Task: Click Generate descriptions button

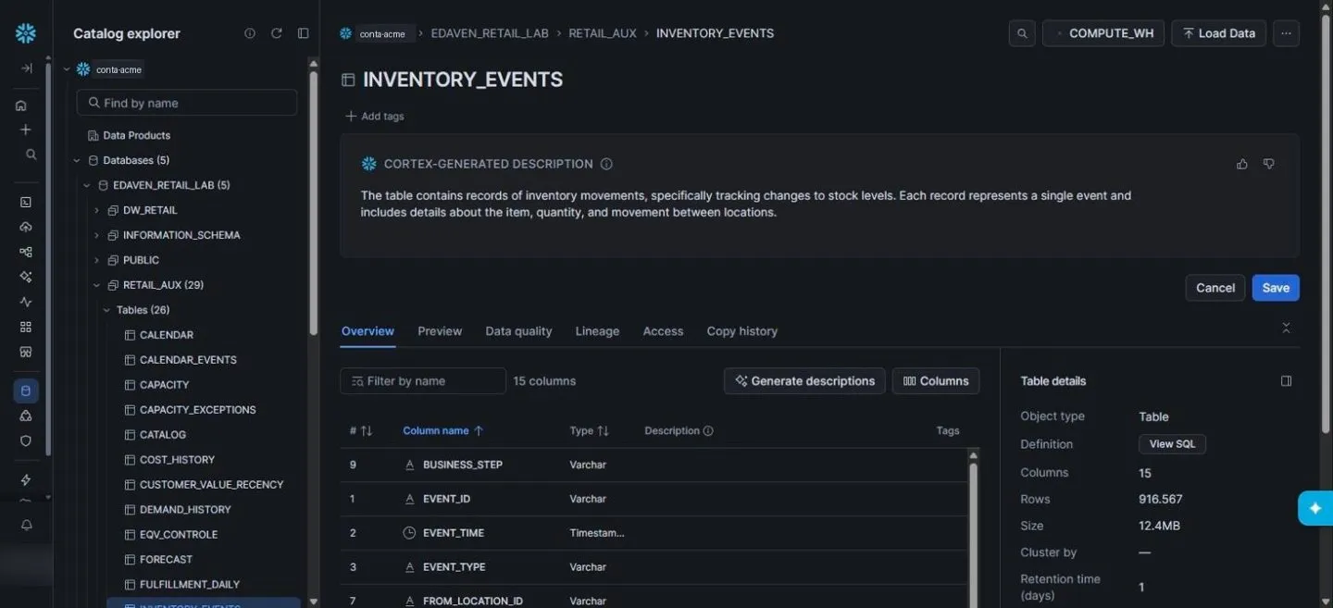Action: pos(804,381)
